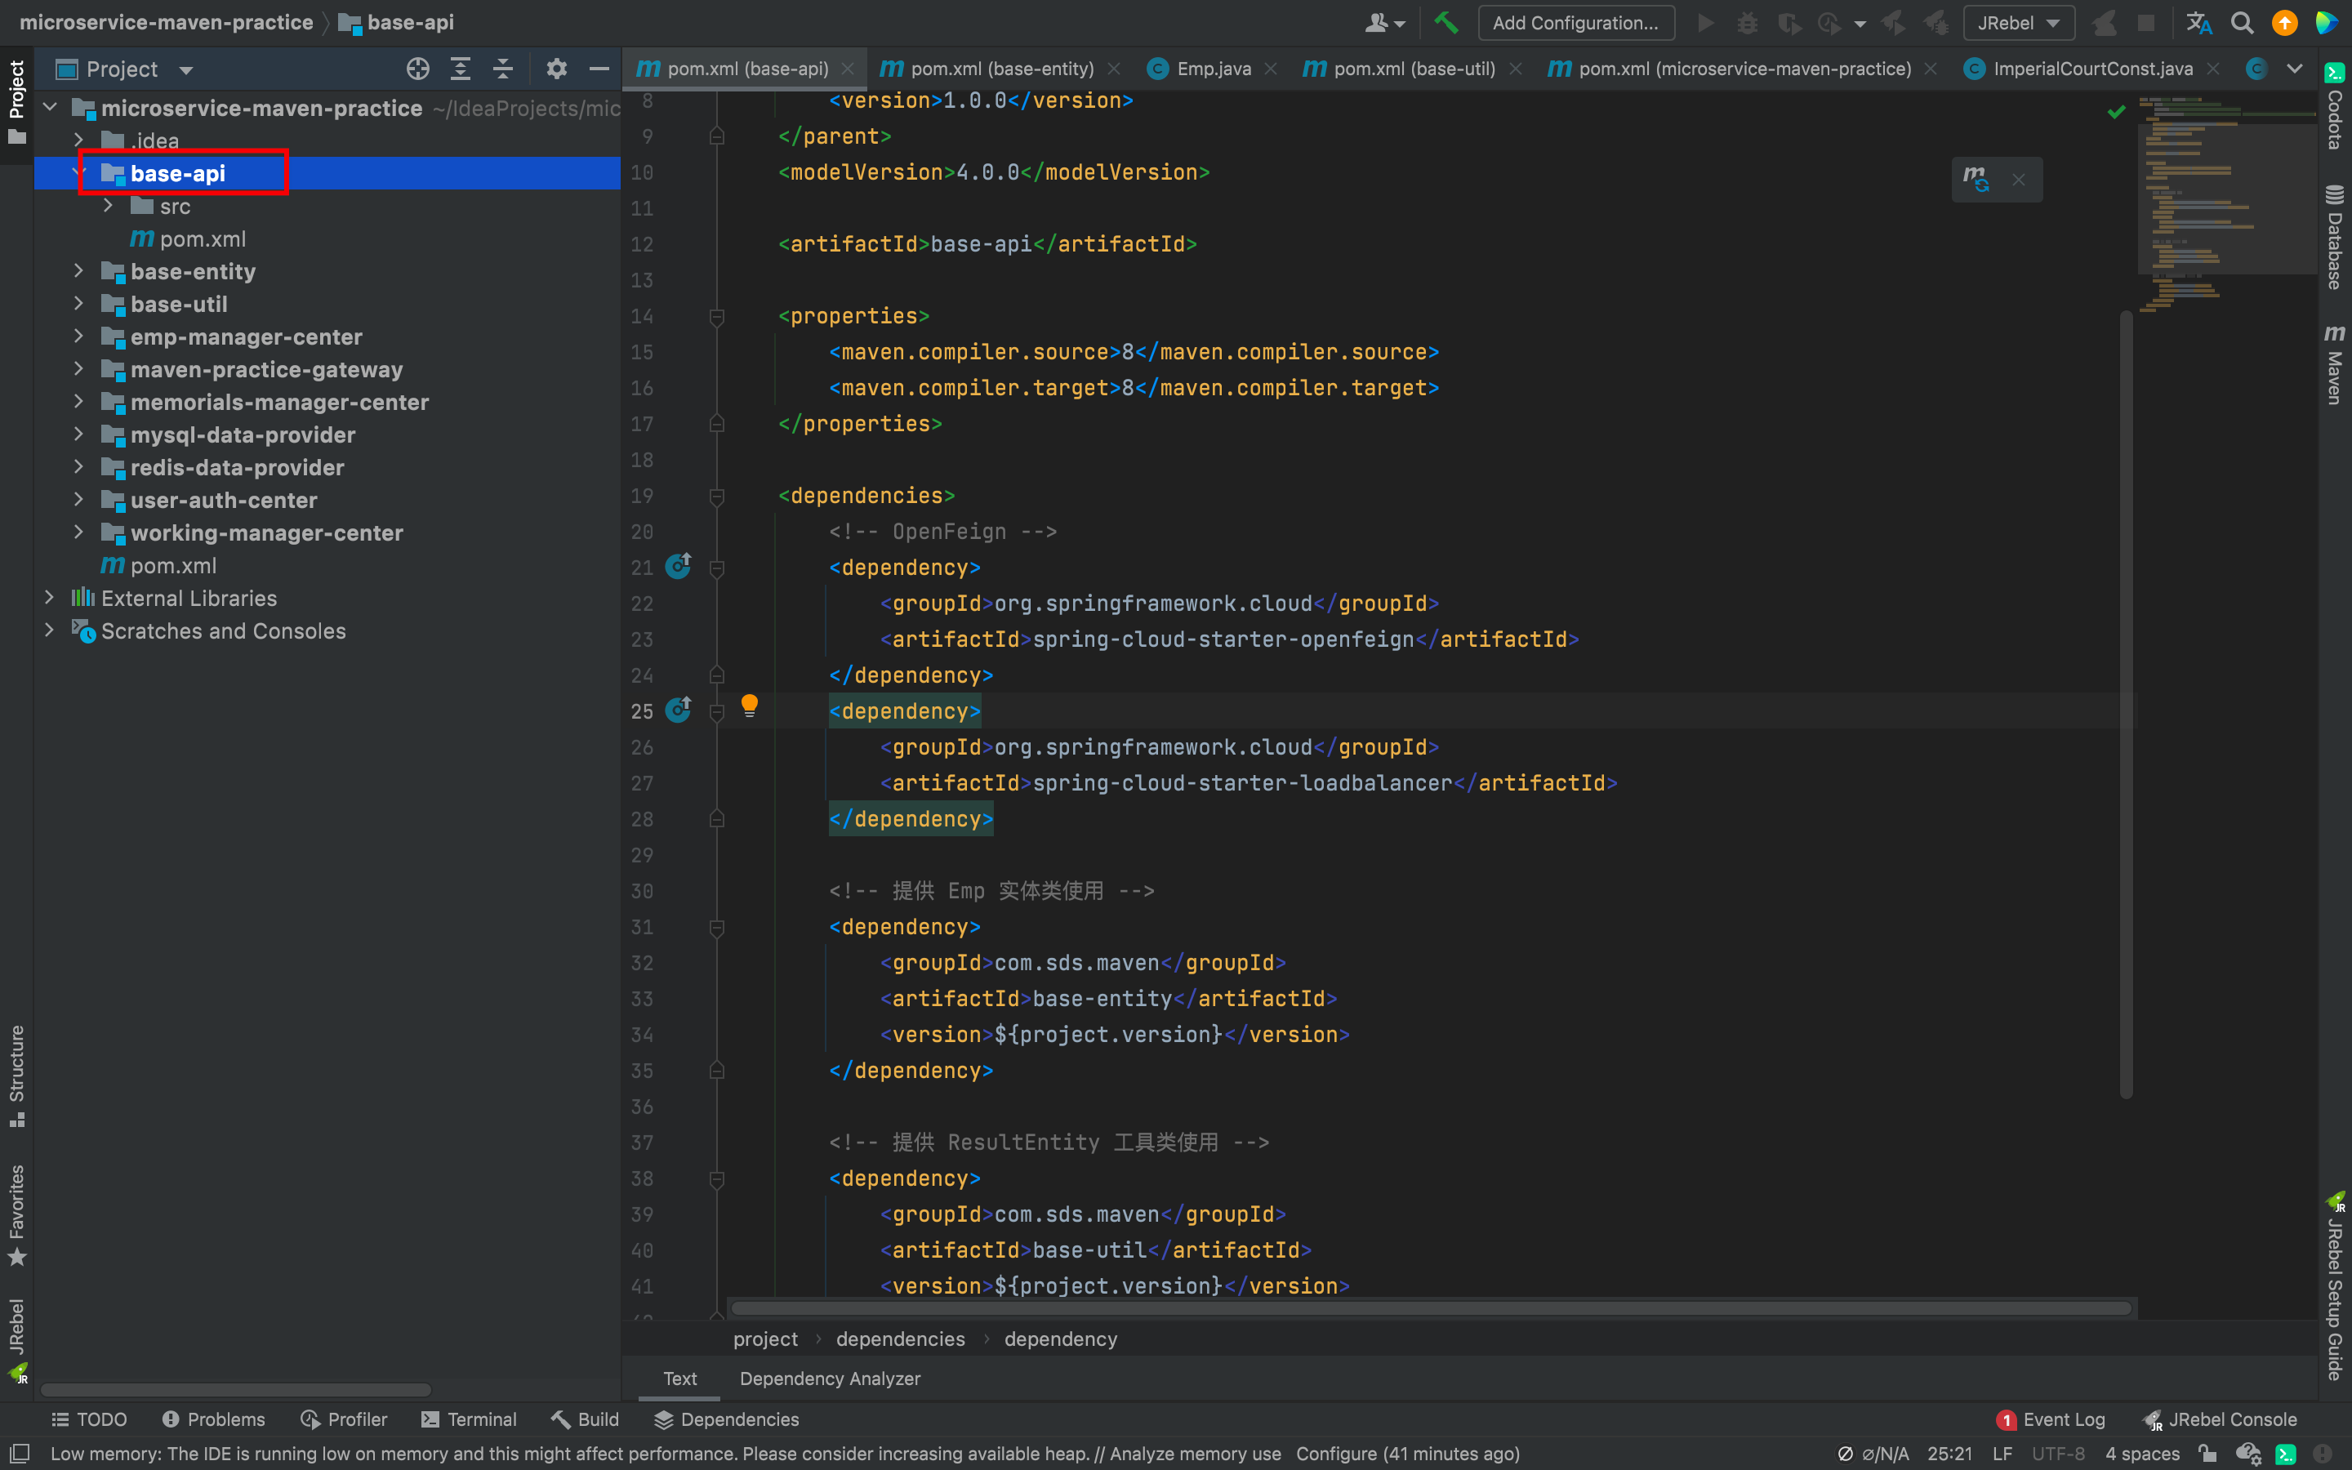Open Dependency Analyzer editor tab
Image resolution: width=2352 pixels, height=1470 pixels.
click(x=830, y=1379)
